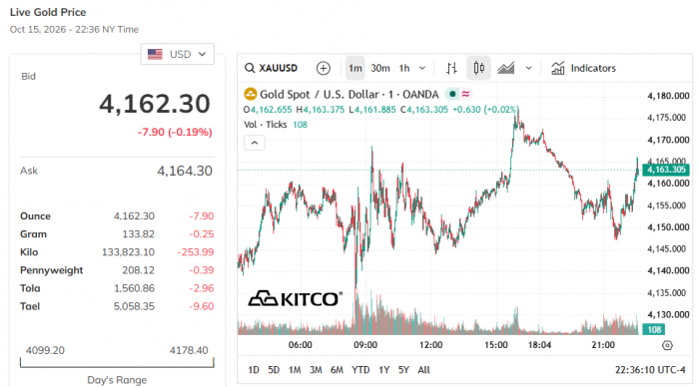Open the USD currency dropdown
699x387 pixels.
178,54
